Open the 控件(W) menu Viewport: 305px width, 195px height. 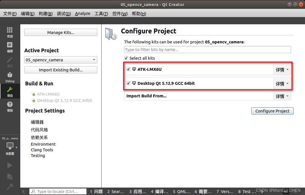(120, 14)
